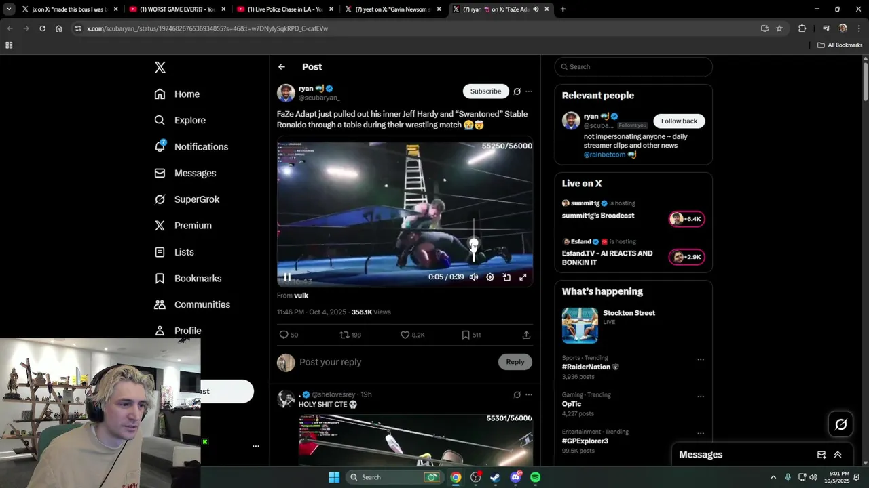Toggle video picture-in-picture mode
The image size is (869, 488).
pos(506,277)
